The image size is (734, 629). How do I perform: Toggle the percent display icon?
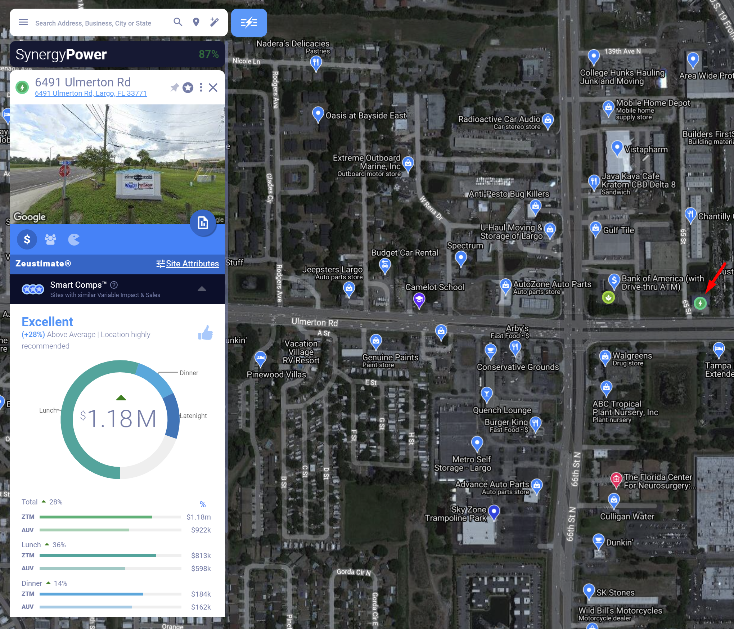pos(203,504)
